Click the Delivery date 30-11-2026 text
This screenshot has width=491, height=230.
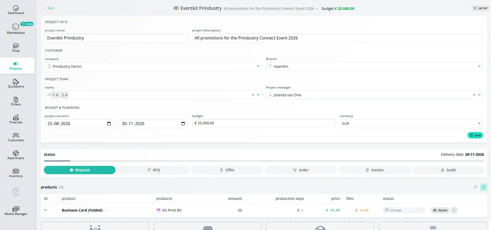tap(462, 154)
